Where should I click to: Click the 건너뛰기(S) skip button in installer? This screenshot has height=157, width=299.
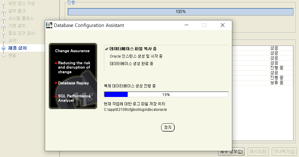[284, 151]
